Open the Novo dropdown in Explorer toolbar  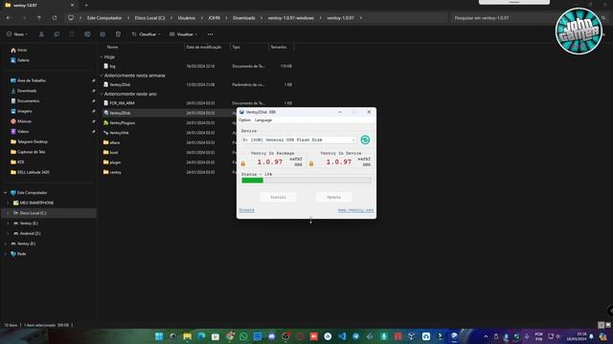(17, 34)
